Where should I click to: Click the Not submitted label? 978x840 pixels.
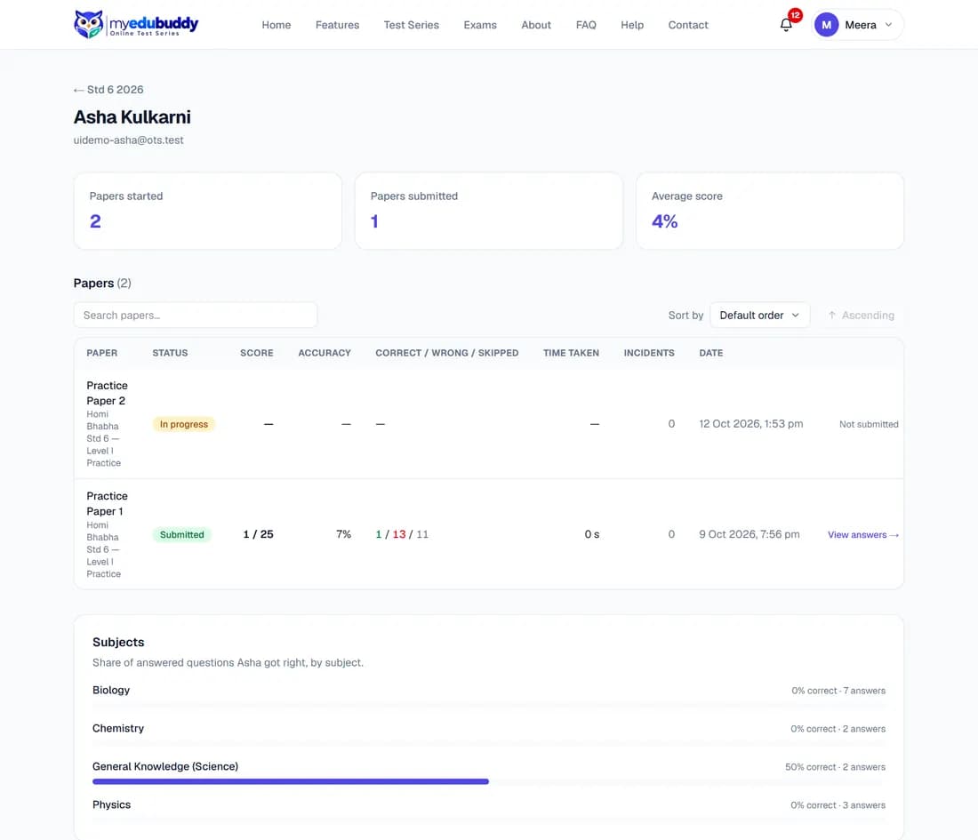[x=869, y=424]
